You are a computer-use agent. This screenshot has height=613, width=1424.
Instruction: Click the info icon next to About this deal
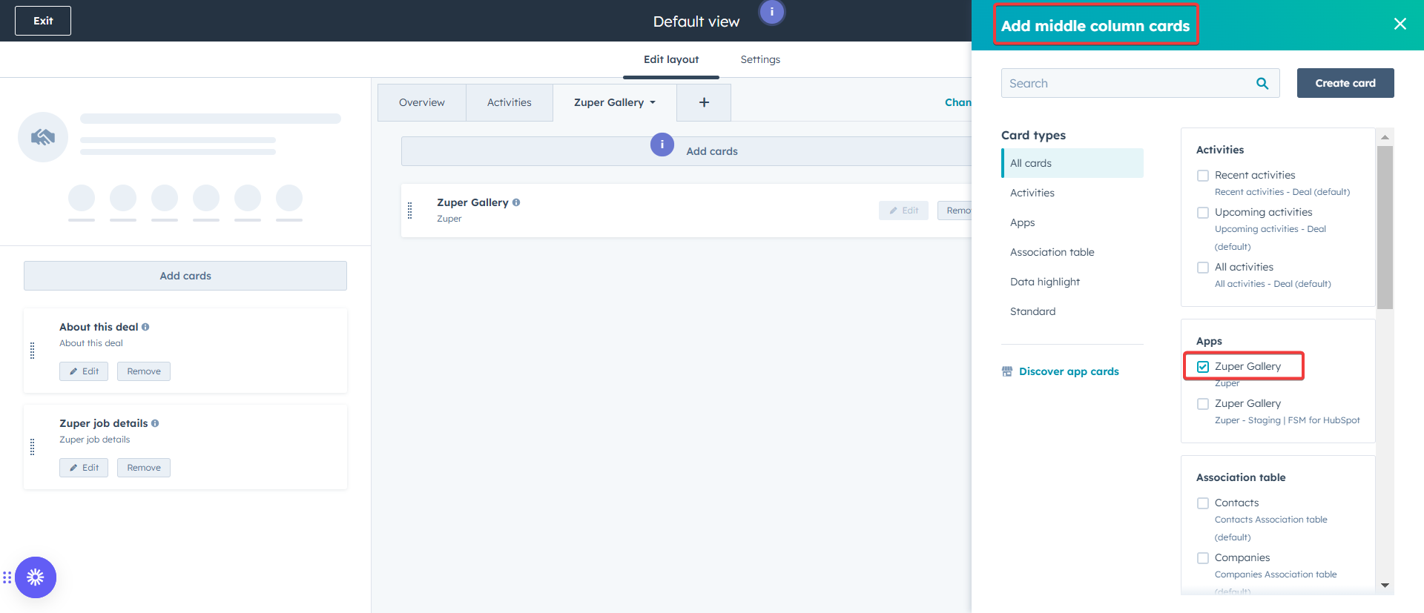[145, 327]
